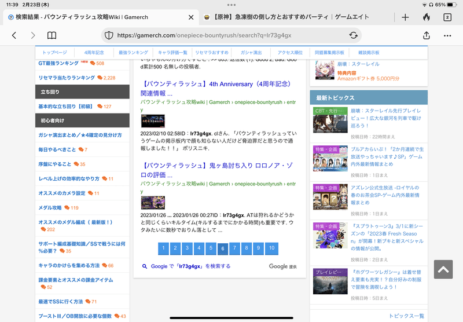Tap the Wi-Fi icon in status bar
The width and height of the screenshot is (463, 322).
click(424, 5)
